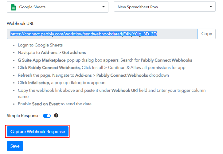Open the Google Sheets app dropdown

pos(57,7)
